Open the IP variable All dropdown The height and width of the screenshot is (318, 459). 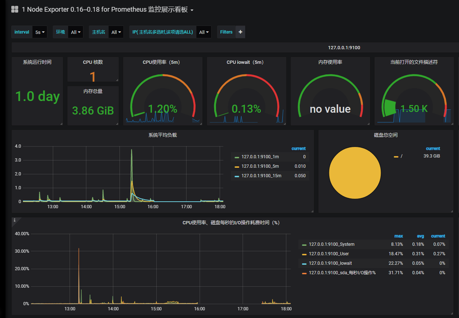point(204,32)
